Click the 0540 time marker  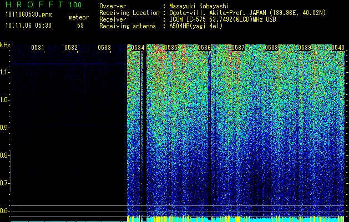pyautogui.click(x=338, y=48)
